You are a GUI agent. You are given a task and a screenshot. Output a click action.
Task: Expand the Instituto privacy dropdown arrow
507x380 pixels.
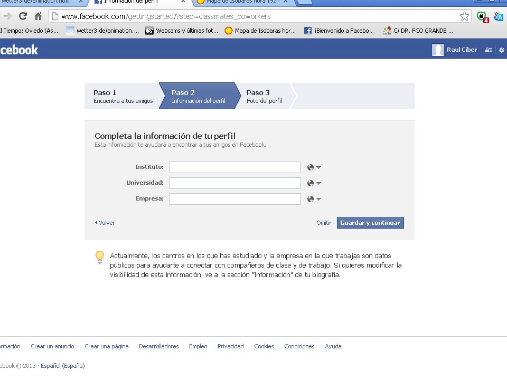click(x=319, y=167)
